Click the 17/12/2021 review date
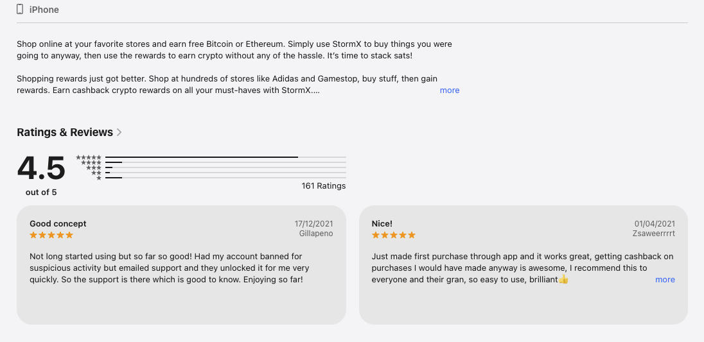The width and height of the screenshot is (704, 342). click(x=314, y=224)
